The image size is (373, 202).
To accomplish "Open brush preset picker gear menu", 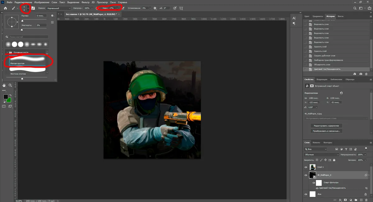I will 53,16.
